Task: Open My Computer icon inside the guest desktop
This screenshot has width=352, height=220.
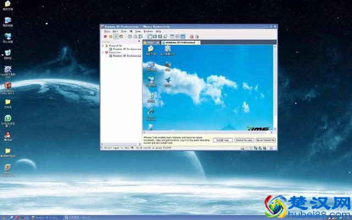Action: pos(151,66)
